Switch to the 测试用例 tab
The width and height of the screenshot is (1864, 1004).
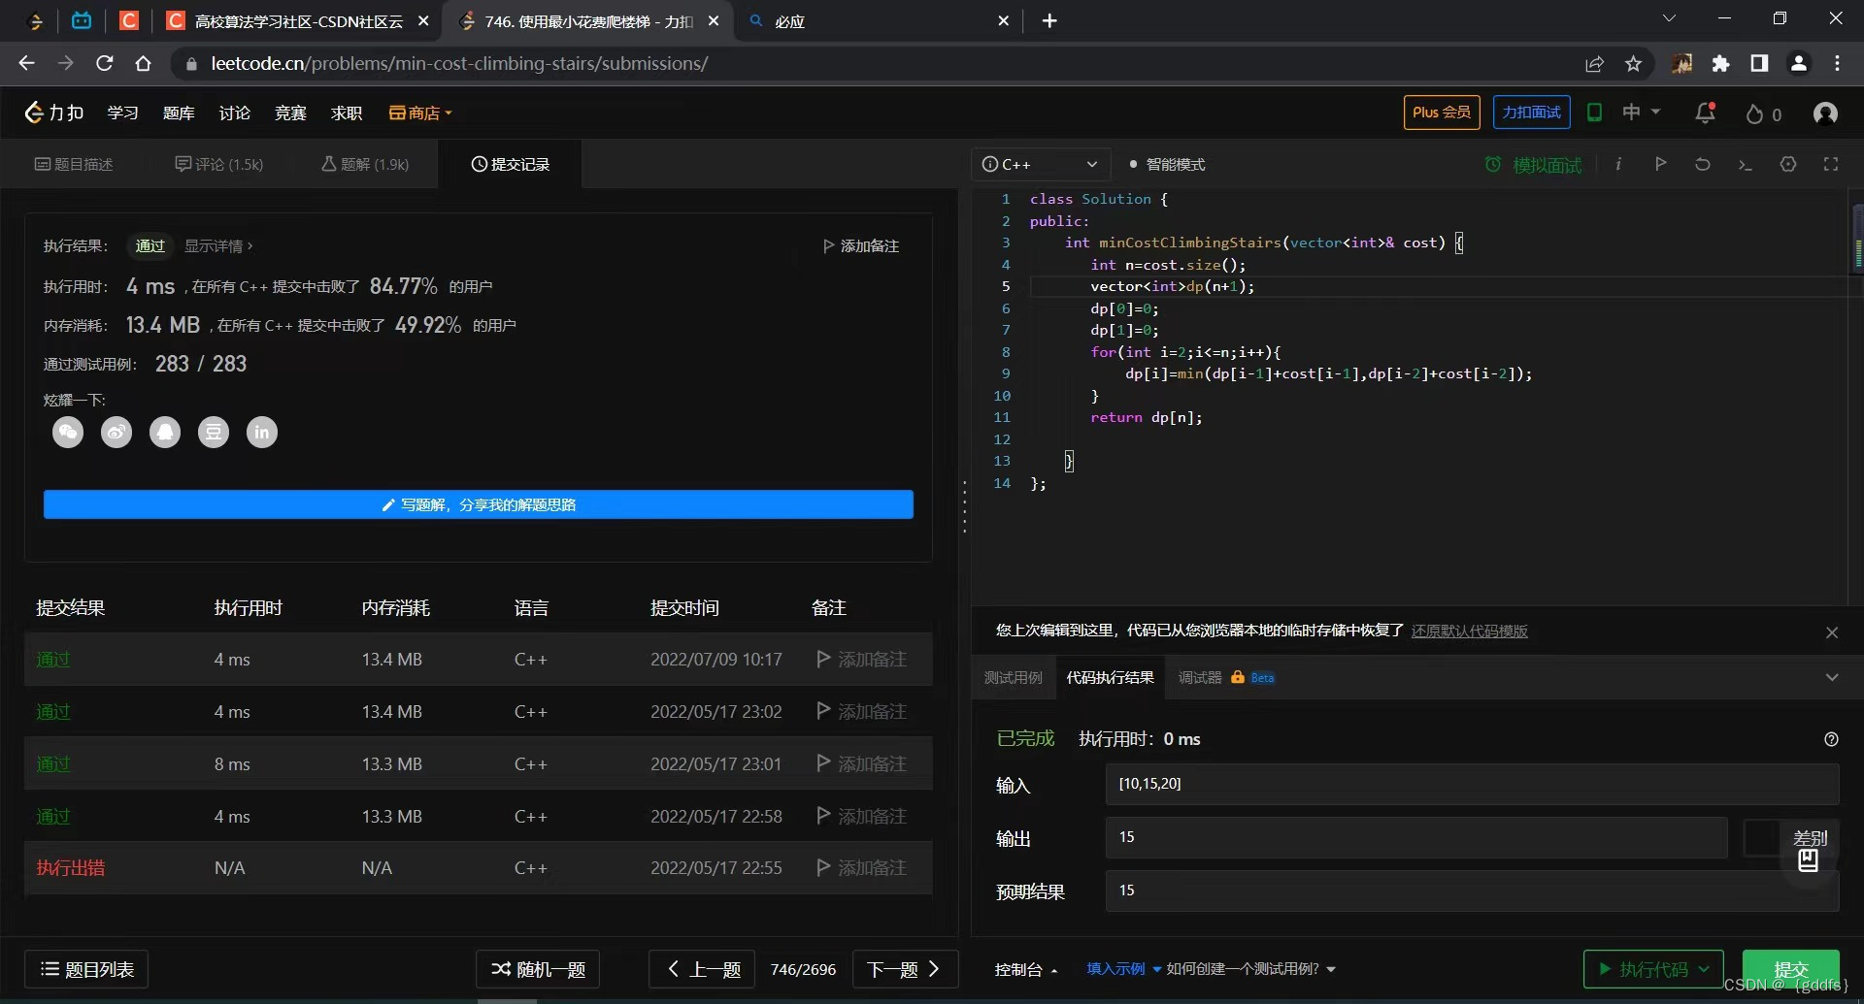[1013, 677]
